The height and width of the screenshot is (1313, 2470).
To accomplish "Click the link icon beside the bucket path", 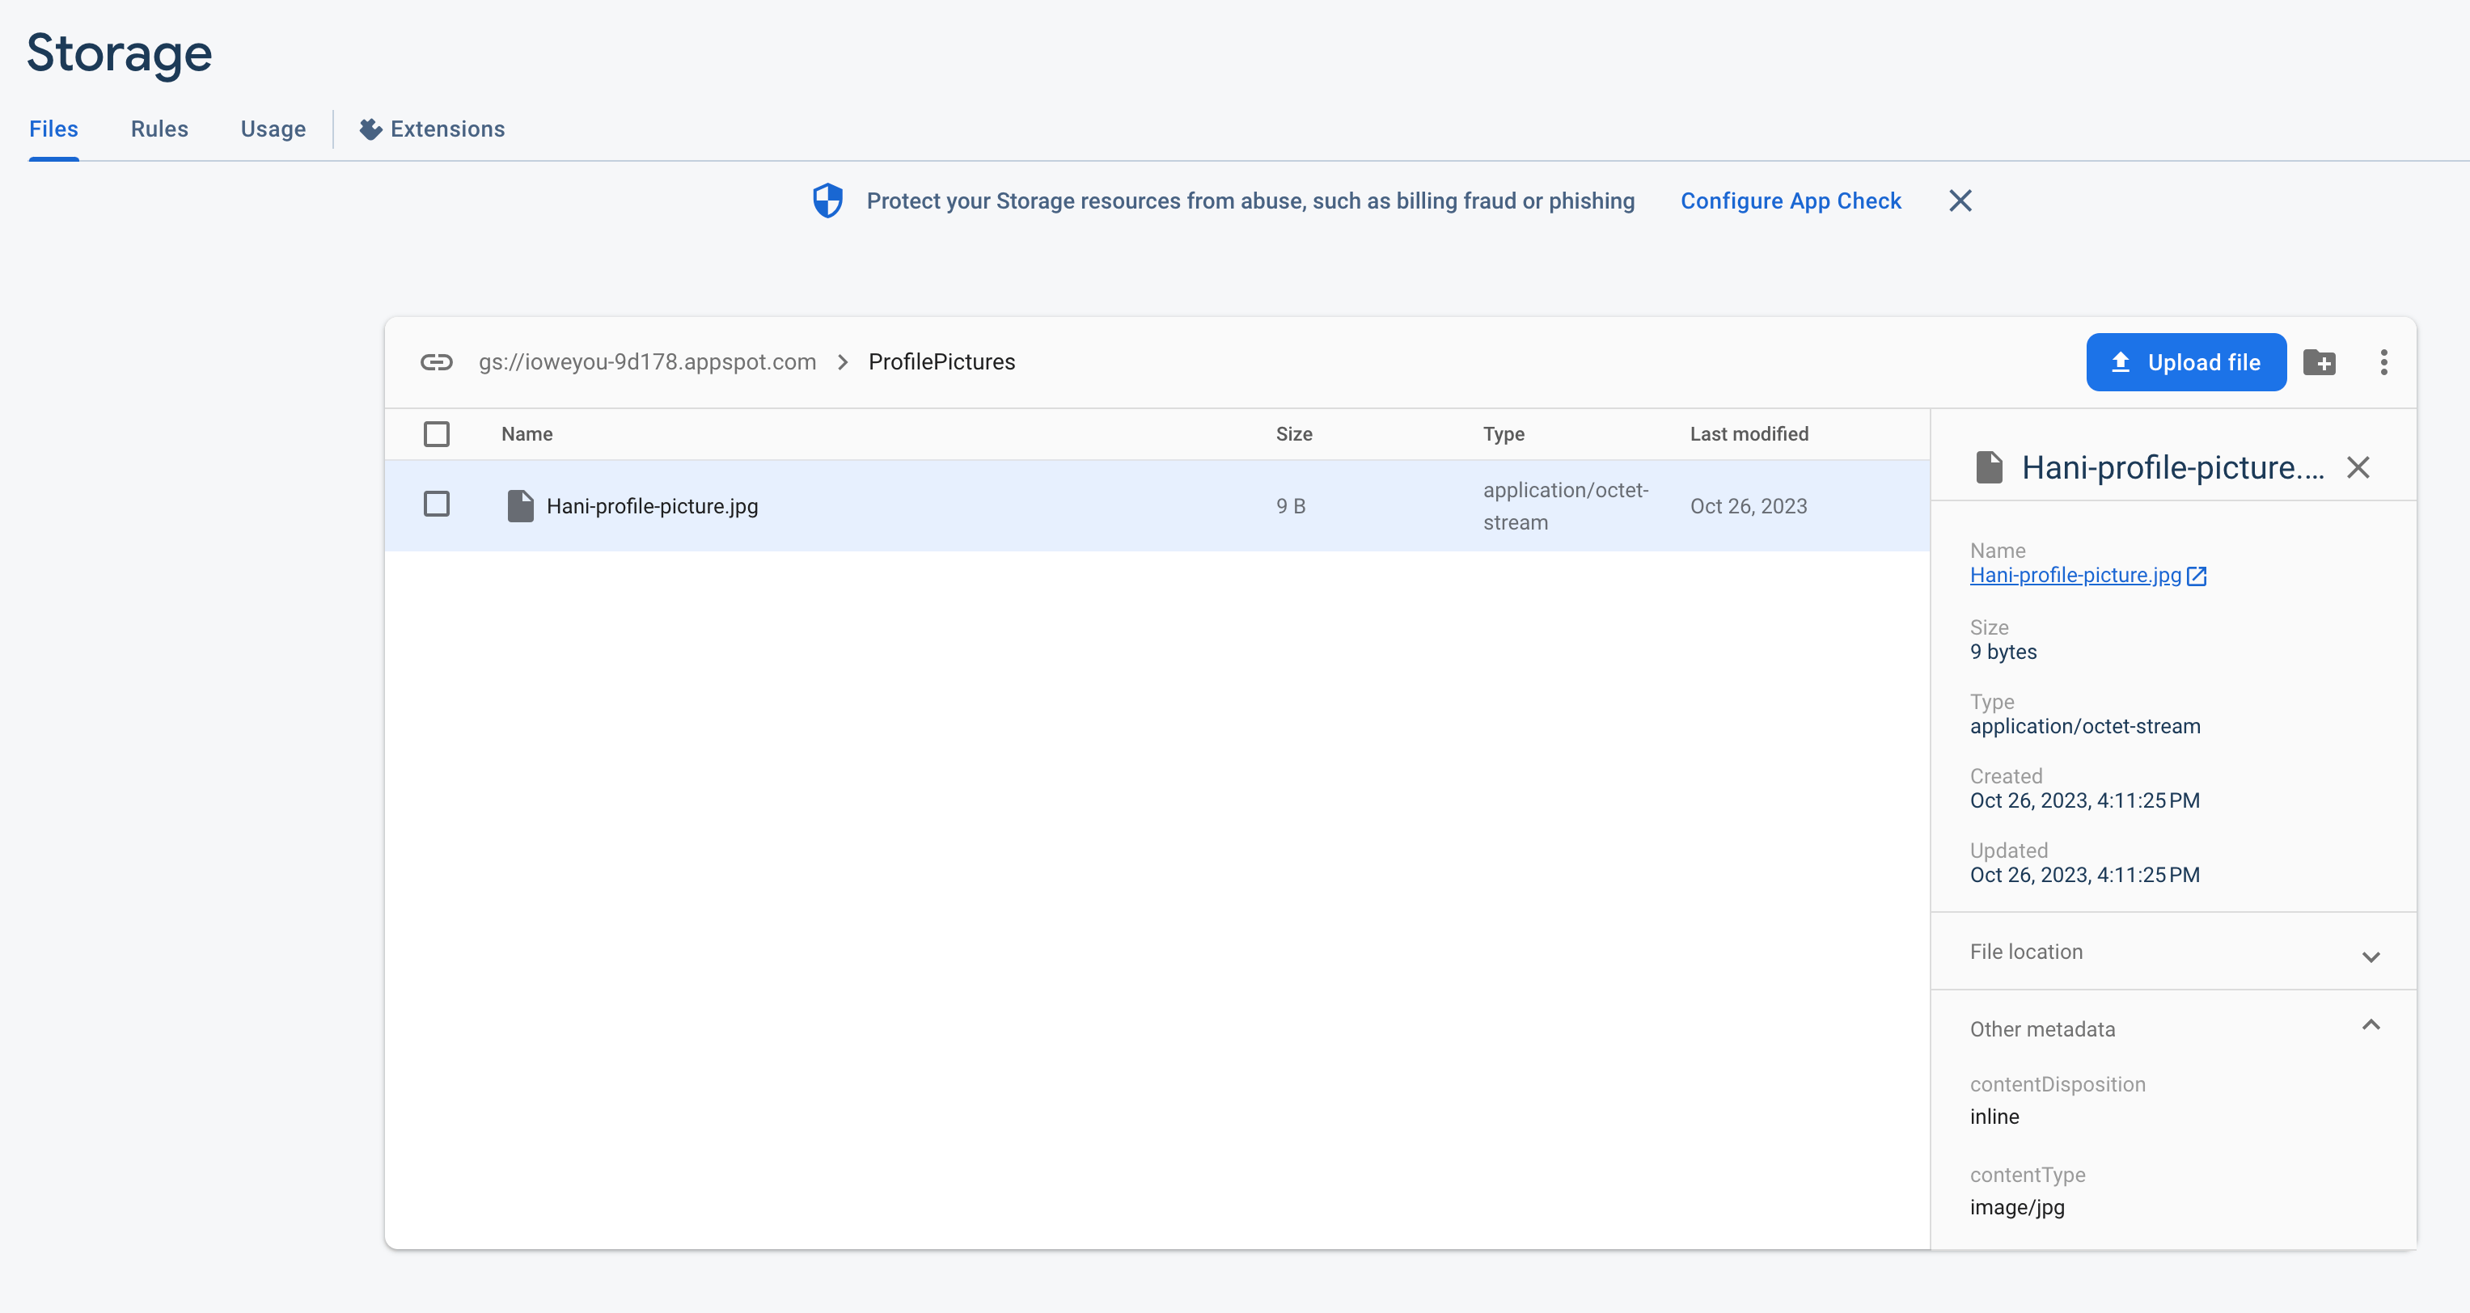I will [438, 361].
